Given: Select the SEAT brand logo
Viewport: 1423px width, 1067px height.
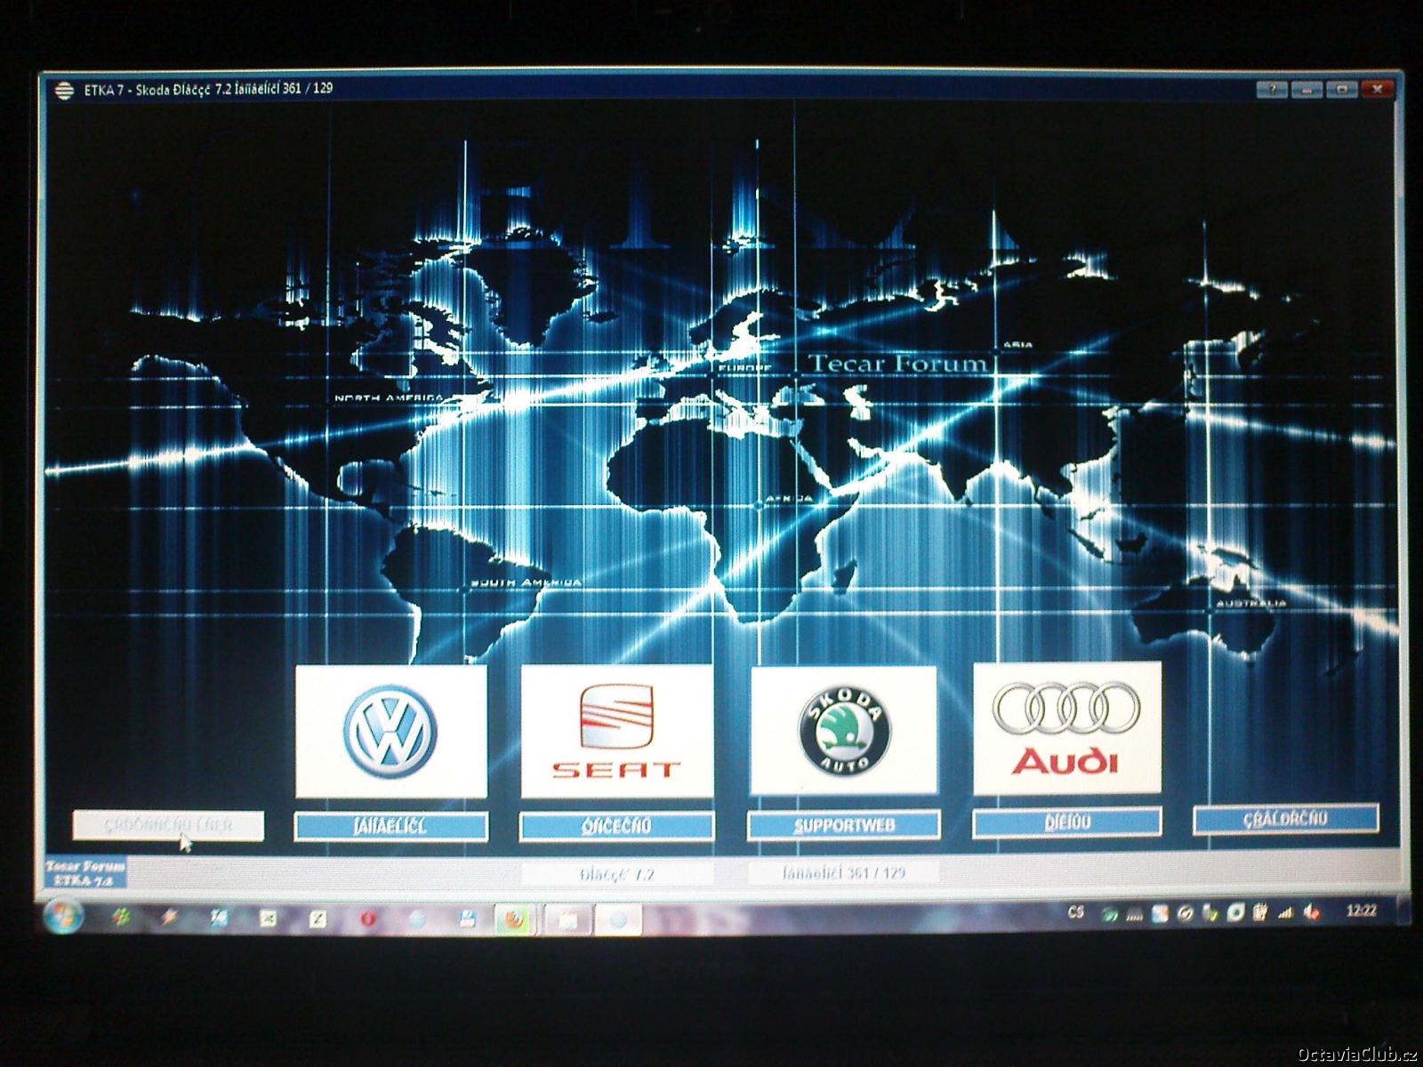Looking at the screenshot, I should tap(616, 731).
